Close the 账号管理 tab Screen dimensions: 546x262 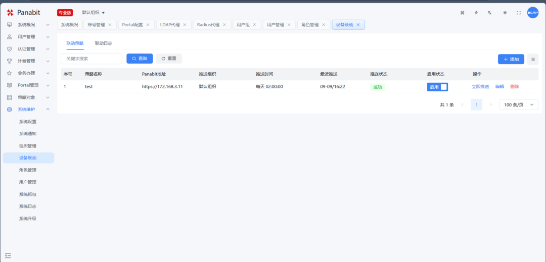click(x=110, y=25)
